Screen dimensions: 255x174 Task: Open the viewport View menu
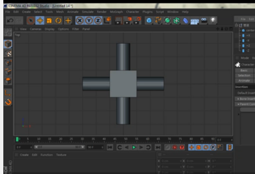23,29
